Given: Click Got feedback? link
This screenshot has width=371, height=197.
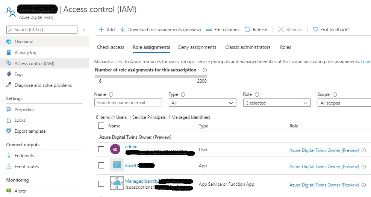Looking at the screenshot, I should click(x=335, y=30).
